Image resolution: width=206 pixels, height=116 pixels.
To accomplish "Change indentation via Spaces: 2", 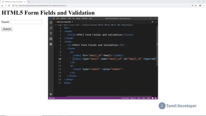I will click(133, 98).
